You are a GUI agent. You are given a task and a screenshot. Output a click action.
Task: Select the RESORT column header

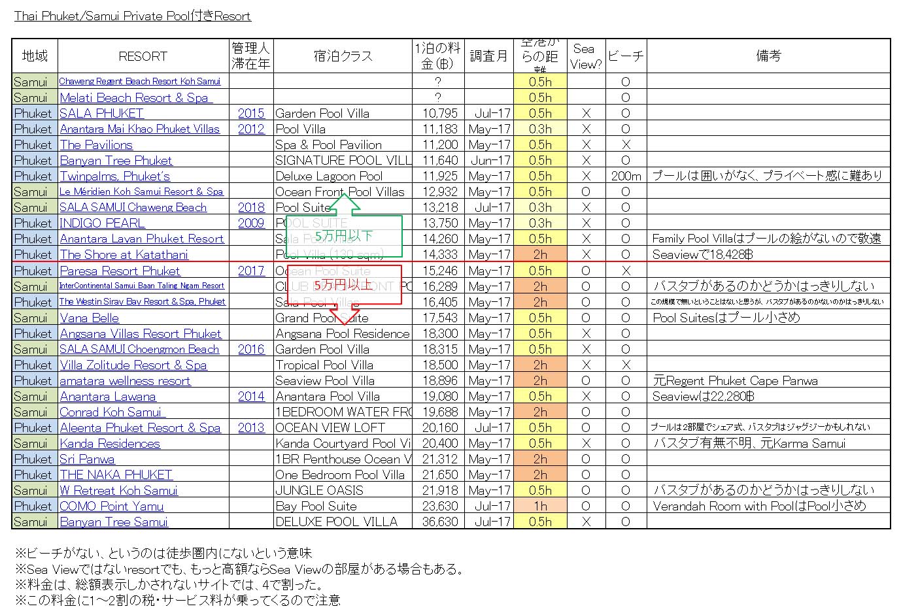pos(143,56)
